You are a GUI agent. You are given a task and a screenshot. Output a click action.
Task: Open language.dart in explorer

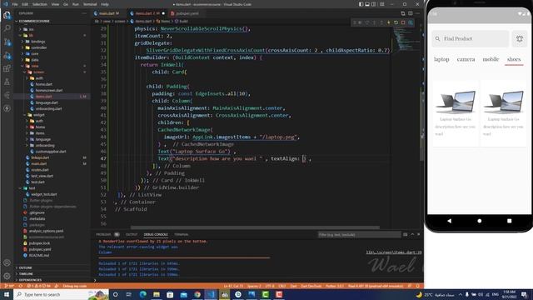[x=47, y=102]
